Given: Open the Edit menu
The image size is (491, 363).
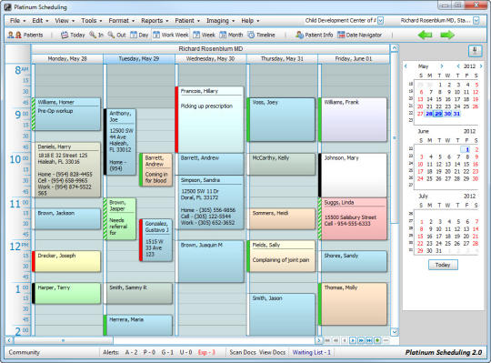Looking at the screenshot, I should [40, 21].
